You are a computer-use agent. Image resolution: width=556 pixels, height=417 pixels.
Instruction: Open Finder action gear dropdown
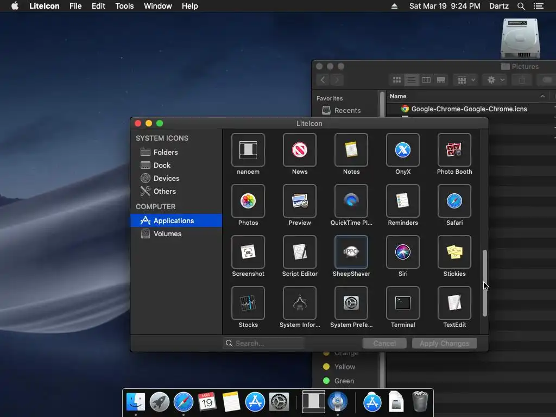click(495, 80)
